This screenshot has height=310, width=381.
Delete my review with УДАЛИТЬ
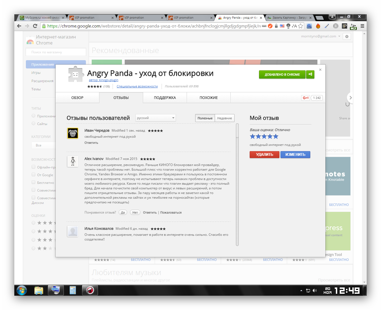coord(265,154)
